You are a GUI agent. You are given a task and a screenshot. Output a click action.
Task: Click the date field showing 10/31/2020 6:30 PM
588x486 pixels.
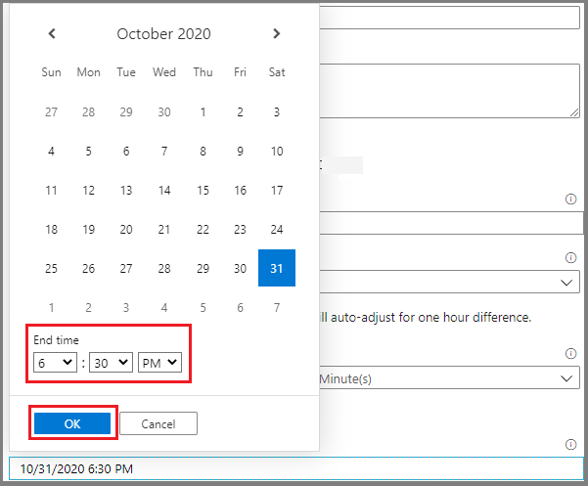tap(294, 468)
